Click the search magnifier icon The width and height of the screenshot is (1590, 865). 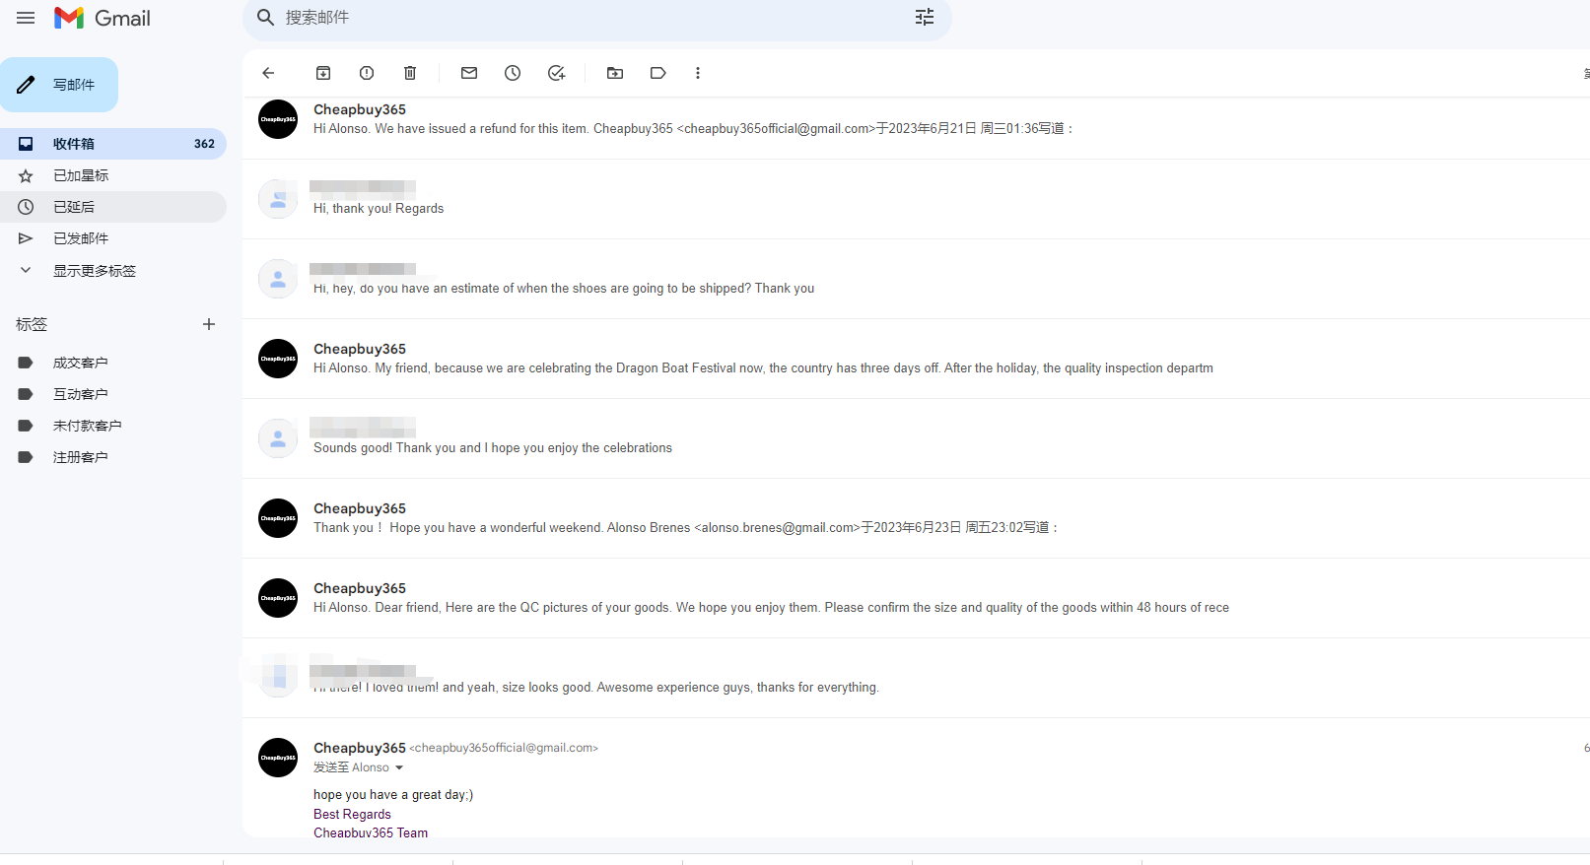point(265,18)
